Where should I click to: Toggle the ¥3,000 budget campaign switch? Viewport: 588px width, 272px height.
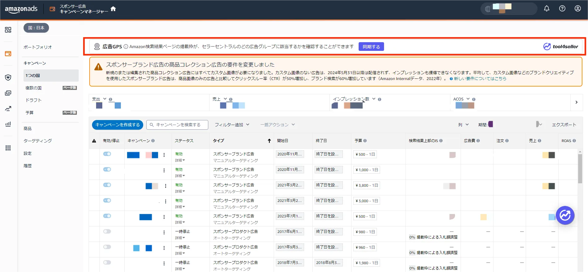[x=107, y=200]
